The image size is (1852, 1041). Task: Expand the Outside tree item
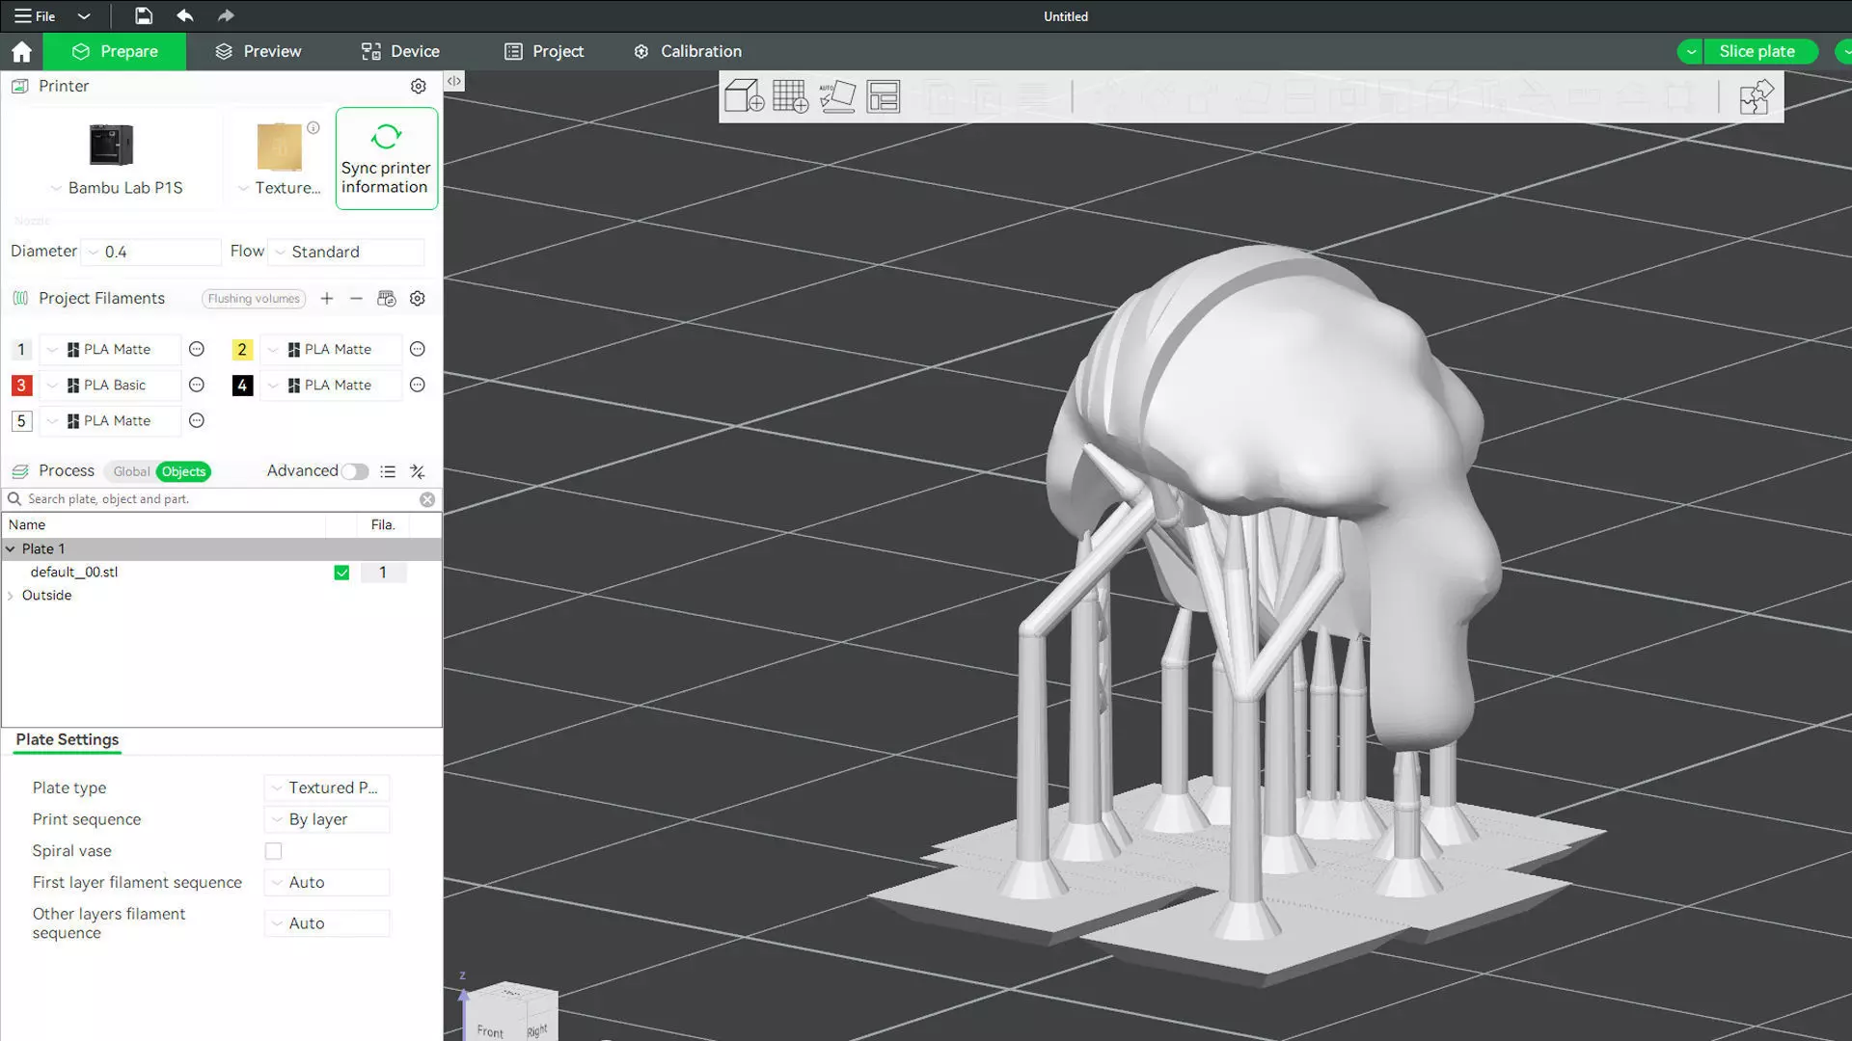coord(11,596)
